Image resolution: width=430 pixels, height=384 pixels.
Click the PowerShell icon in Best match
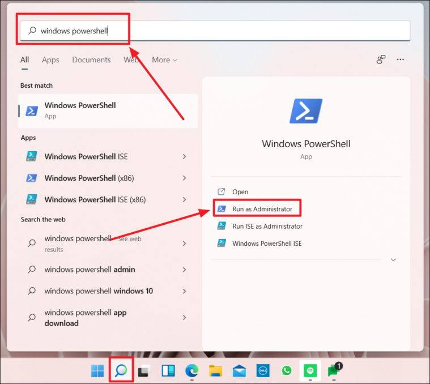point(32,111)
